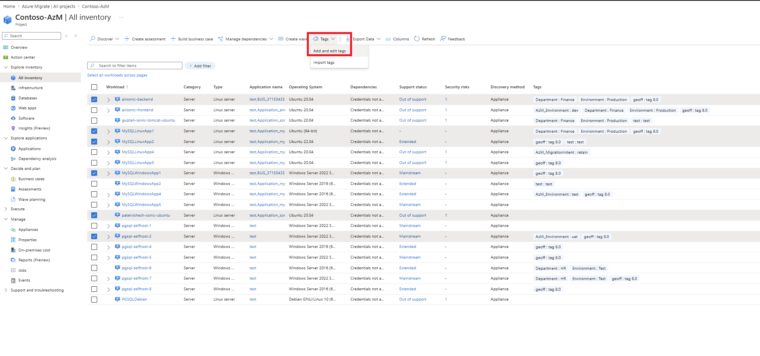Focus the Search to filter items field

pos(135,66)
